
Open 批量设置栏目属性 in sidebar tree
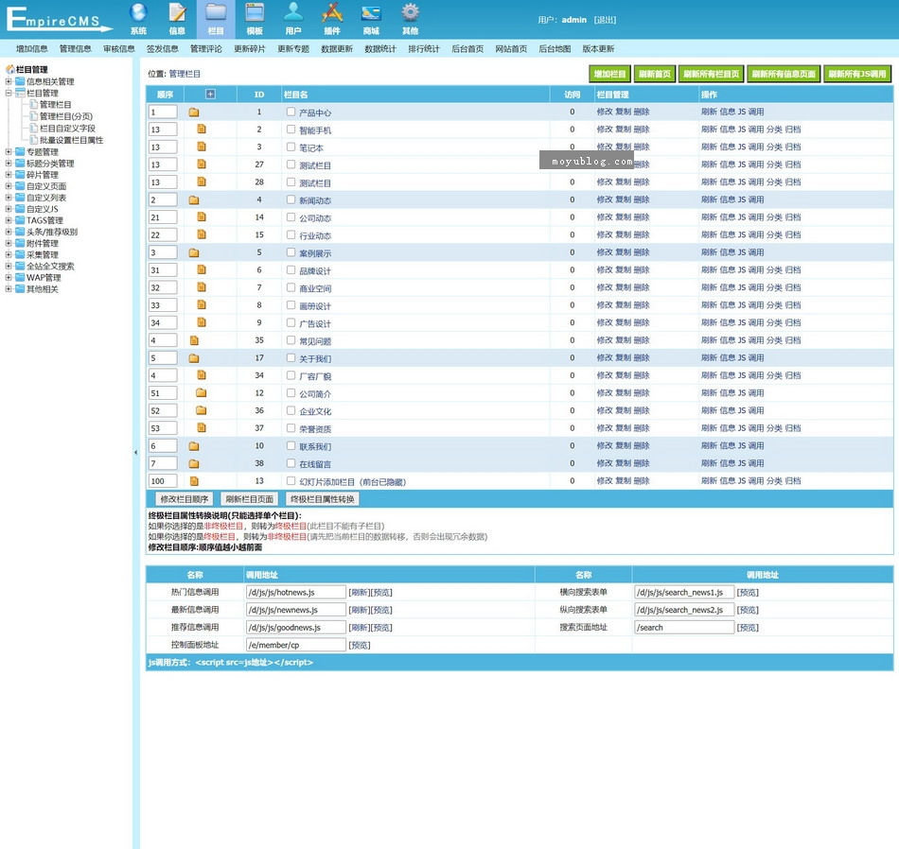(x=72, y=140)
